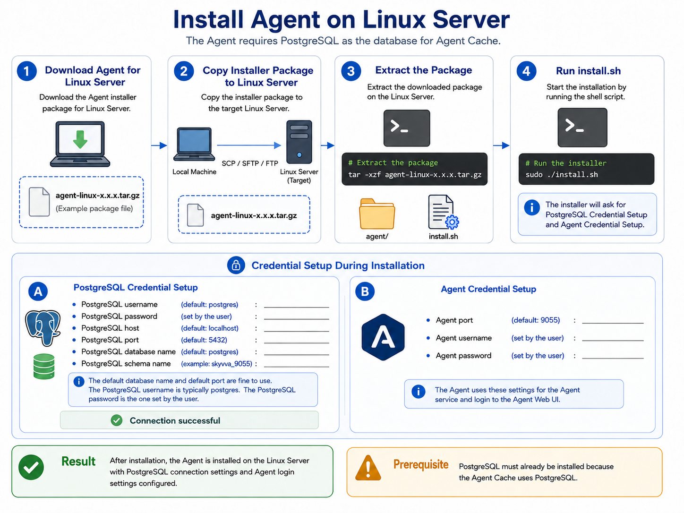Click the sudo ./install.sh command block
The width and height of the screenshot is (684, 513).
586,169
